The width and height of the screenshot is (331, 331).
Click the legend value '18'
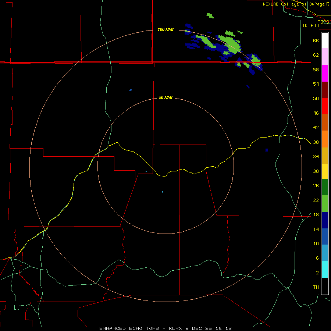point(316,215)
